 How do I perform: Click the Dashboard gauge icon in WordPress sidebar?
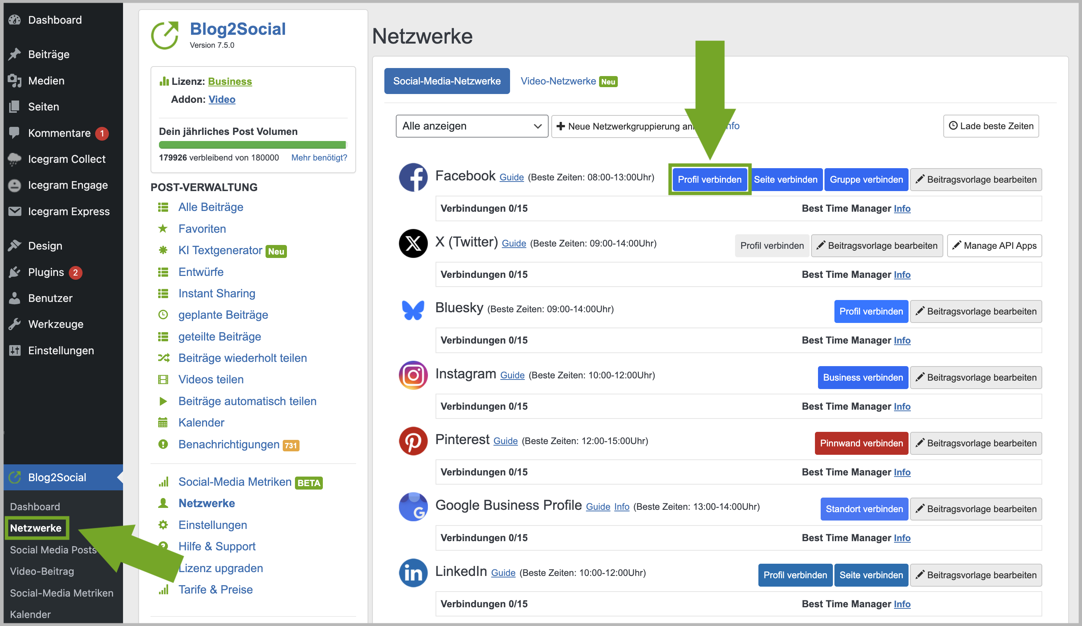pyautogui.click(x=15, y=20)
